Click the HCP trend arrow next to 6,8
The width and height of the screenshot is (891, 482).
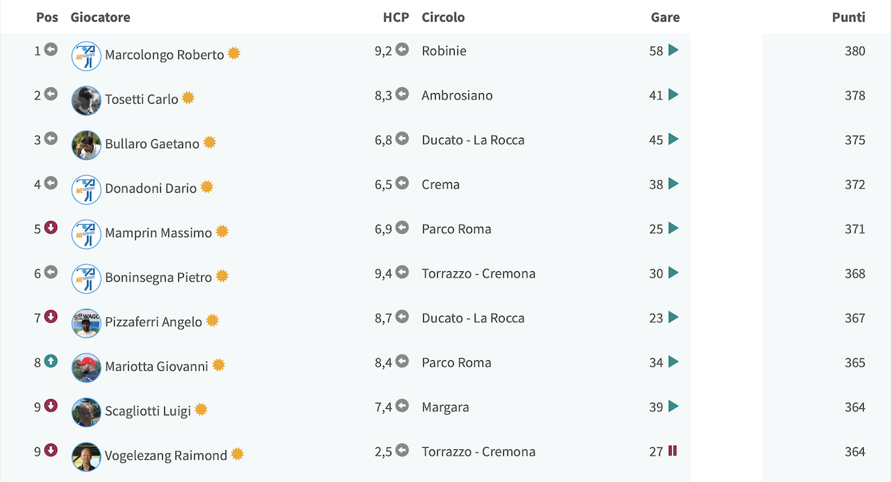(x=402, y=138)
